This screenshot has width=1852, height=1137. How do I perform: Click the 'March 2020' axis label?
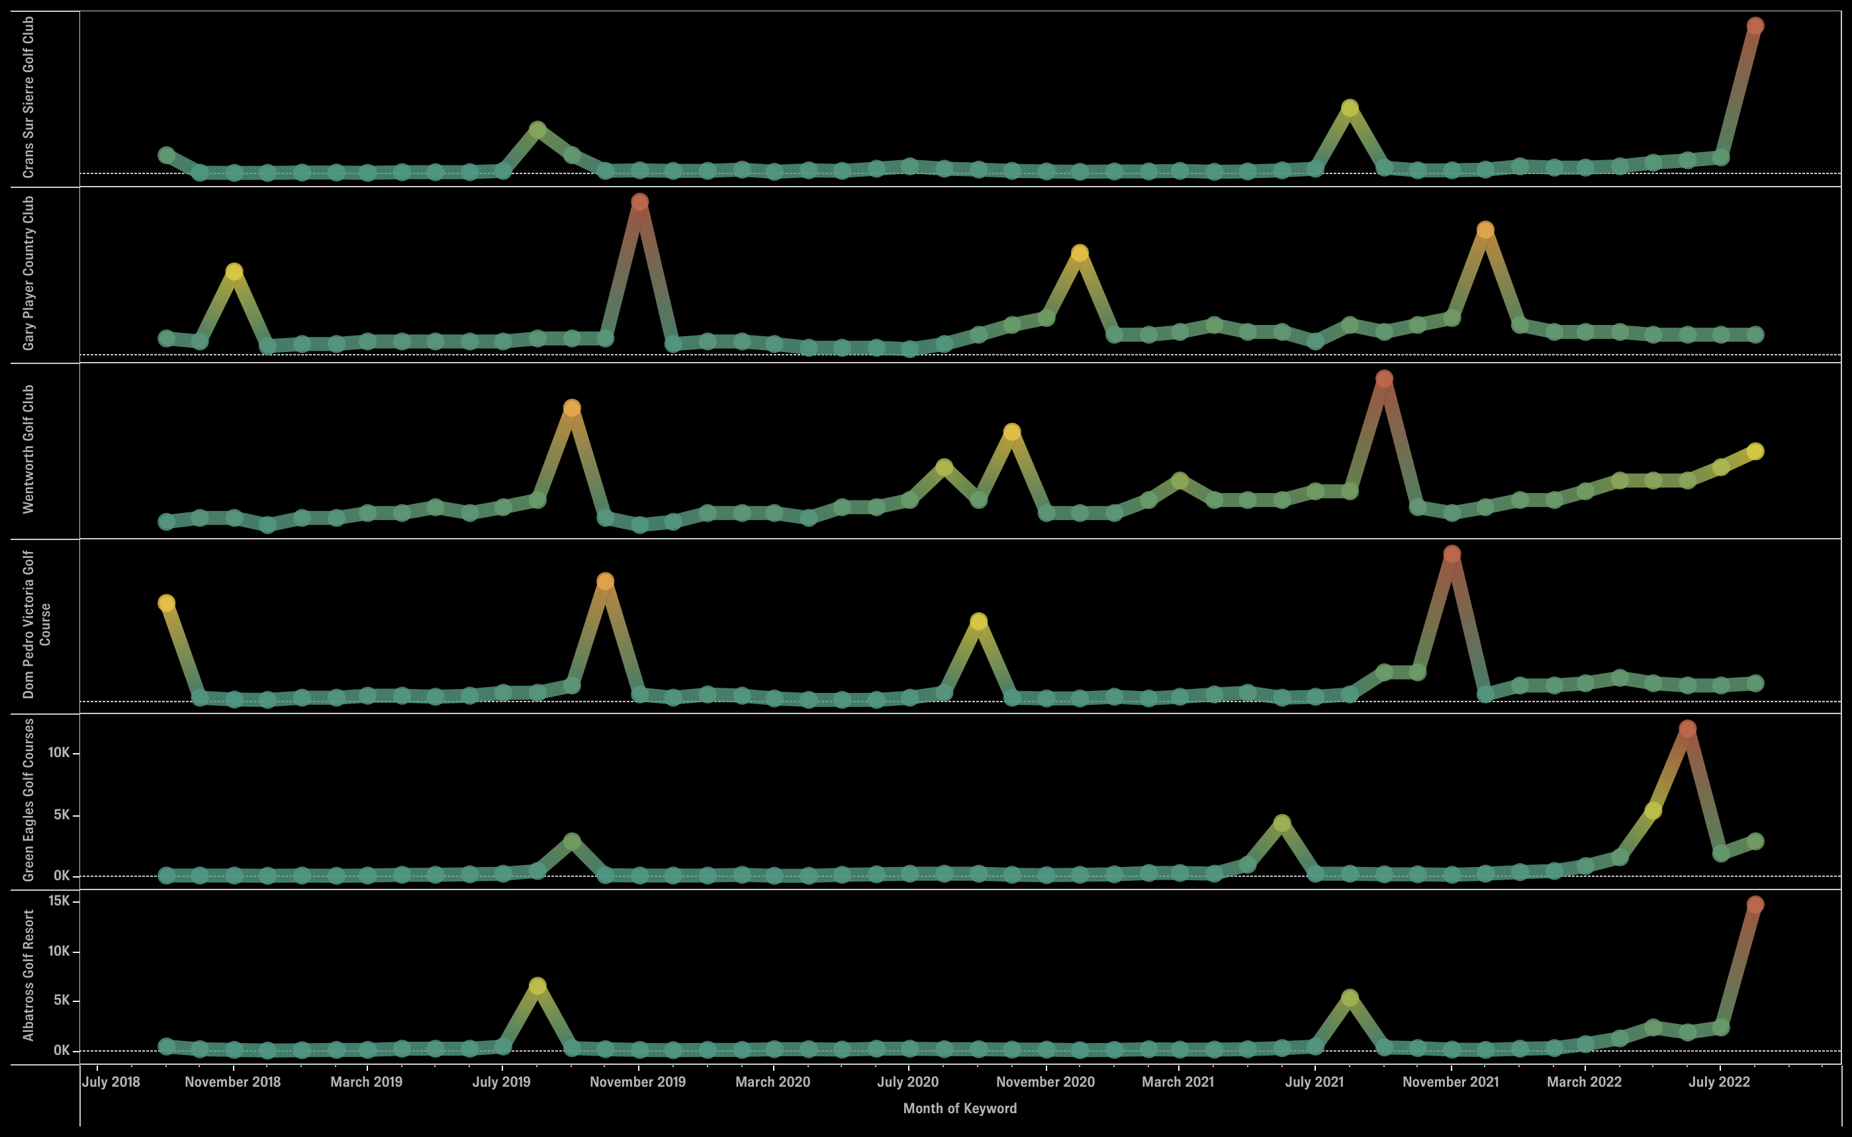(772, 1081)
